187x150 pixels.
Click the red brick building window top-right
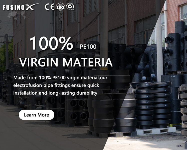click(183, 12)
